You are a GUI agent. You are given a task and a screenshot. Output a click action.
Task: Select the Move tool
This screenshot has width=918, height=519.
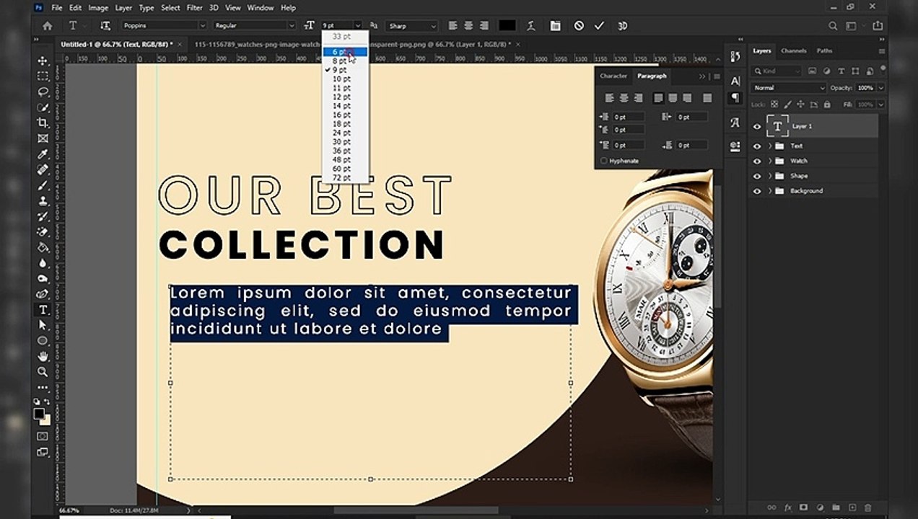43,61
